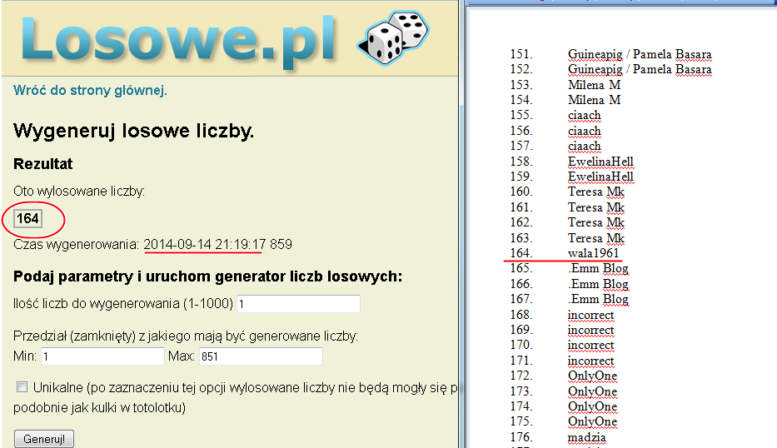This screenshot has height=448, width=777.
Task: Click 'Teresa Mk' in row 160
Action: tap(596, 192)
